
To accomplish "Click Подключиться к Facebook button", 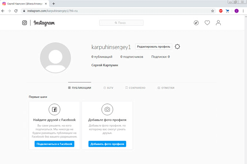I will pos(55,144).
